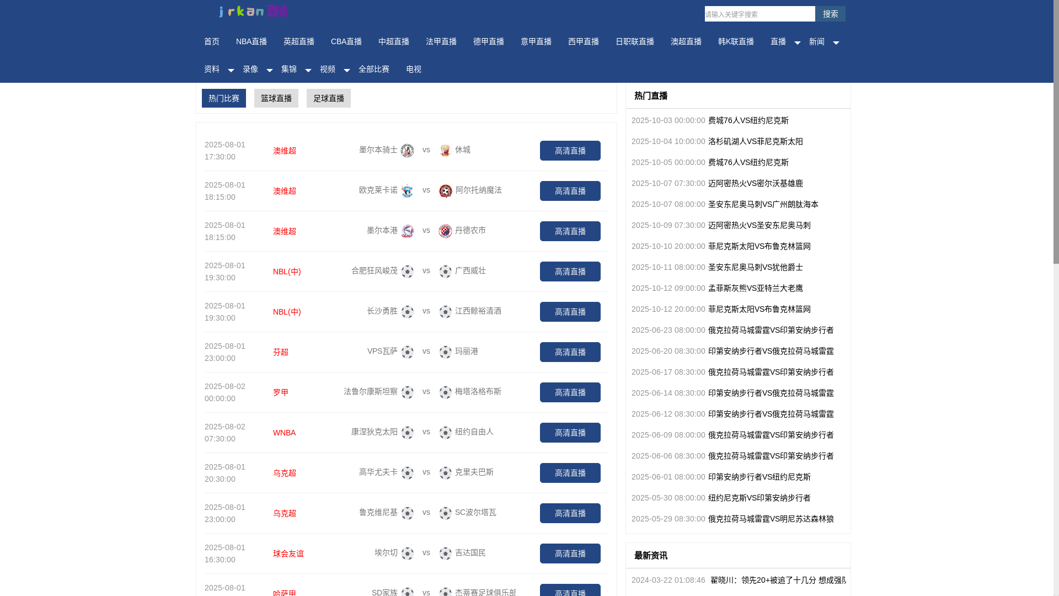Click Melbourne Knights (墨尔本骑士) team logo
Image resolution: width=1059 pixels, height=596 pixels.
pyautogui.click(x=408, y=151)
